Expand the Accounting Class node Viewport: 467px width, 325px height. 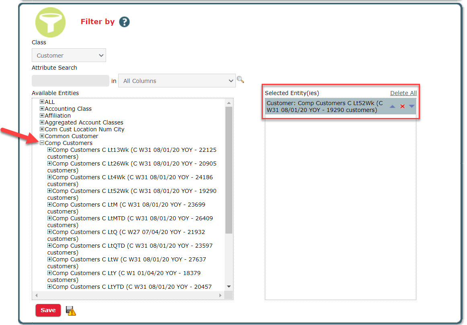pyautogui.click(x=42, y=109)
